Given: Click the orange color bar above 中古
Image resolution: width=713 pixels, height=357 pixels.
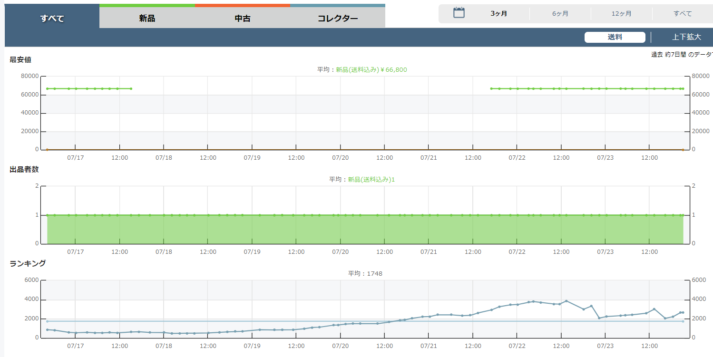Looking at the screenshot, I should 242,5.
